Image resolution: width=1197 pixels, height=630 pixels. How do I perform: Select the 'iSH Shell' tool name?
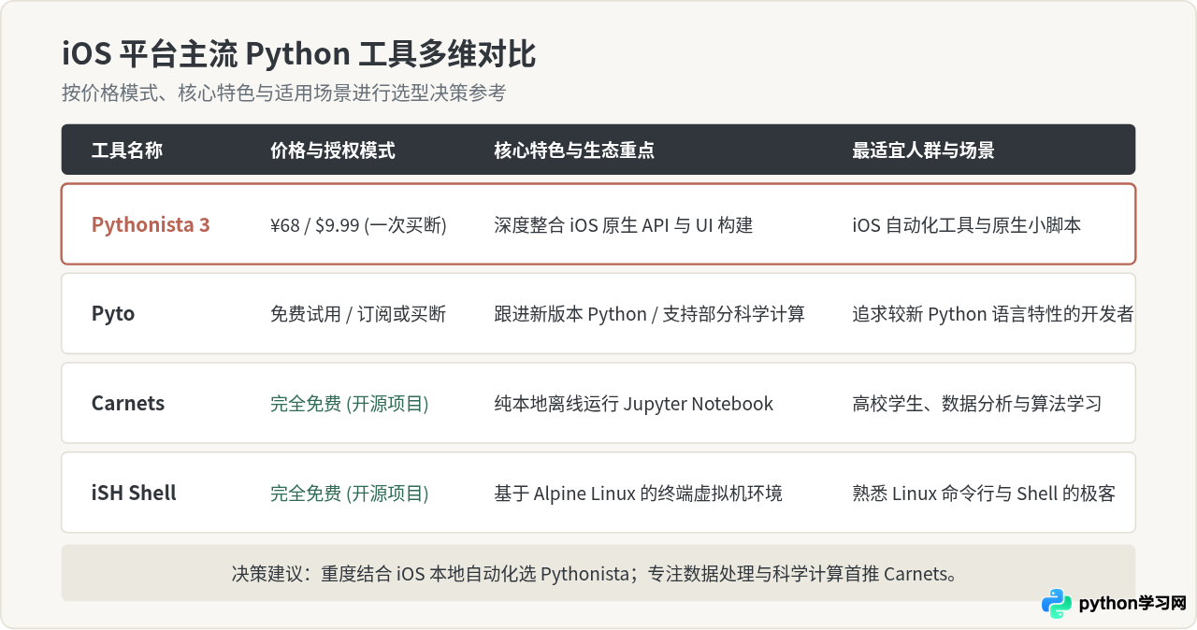coord(134,493)
